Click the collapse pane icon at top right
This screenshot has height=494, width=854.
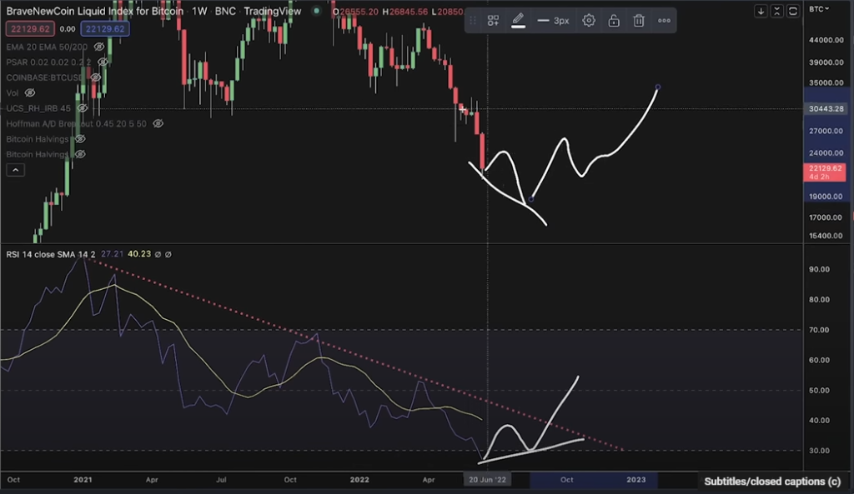click(777, 12)
